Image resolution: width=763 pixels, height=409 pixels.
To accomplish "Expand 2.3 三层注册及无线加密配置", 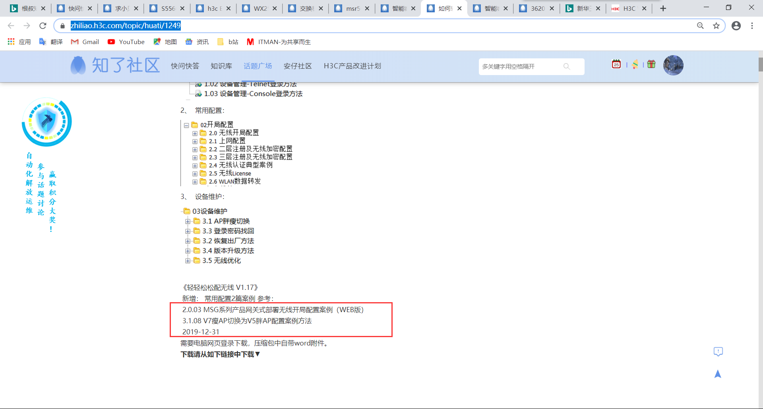I will 195,158.
